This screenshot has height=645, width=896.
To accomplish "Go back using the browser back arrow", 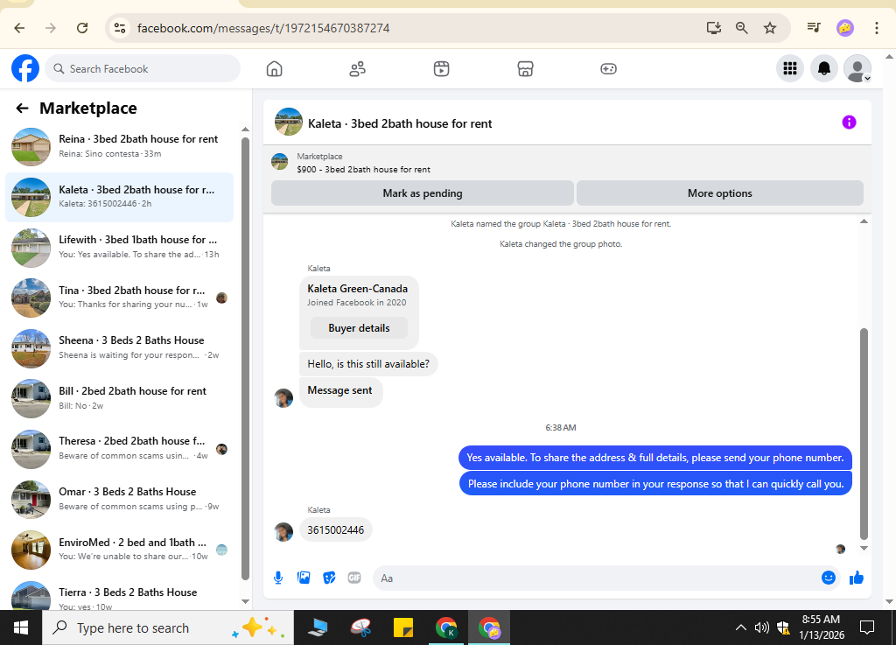I will point(19,28).
